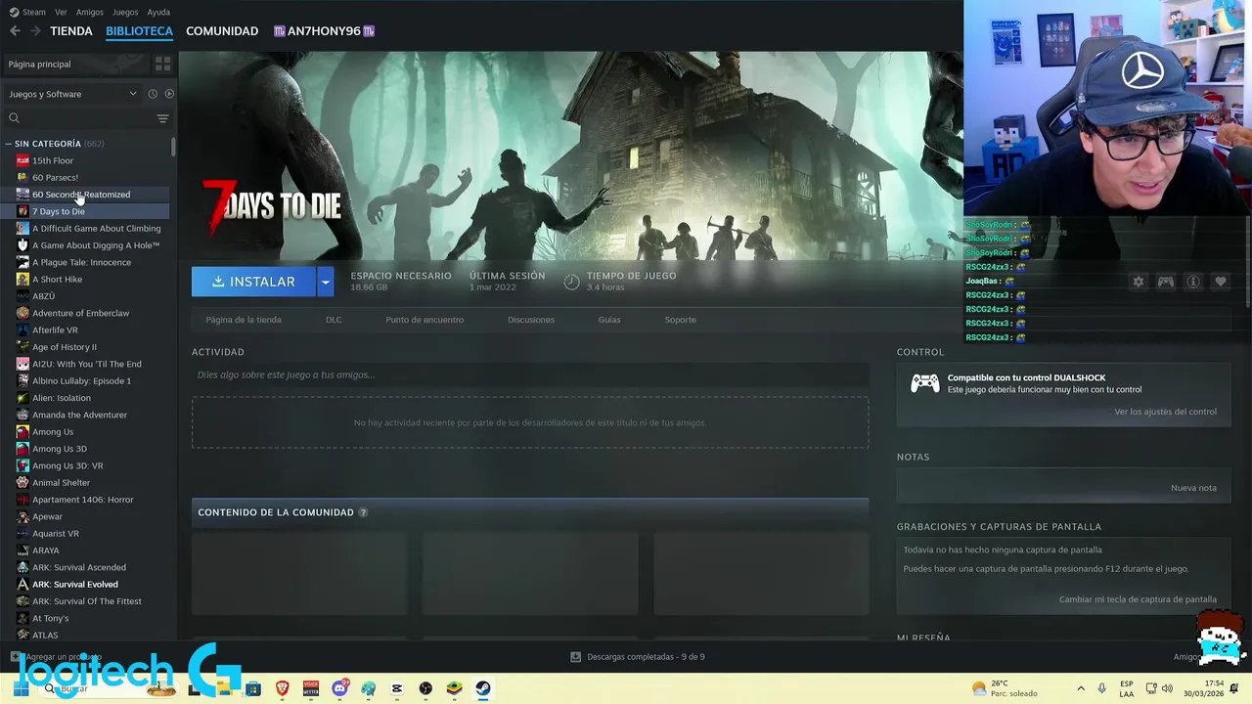1252x704 pixels.
Task: Open controller layout icon for the game
Action: pyautogui.click(x=1166, y=282)
